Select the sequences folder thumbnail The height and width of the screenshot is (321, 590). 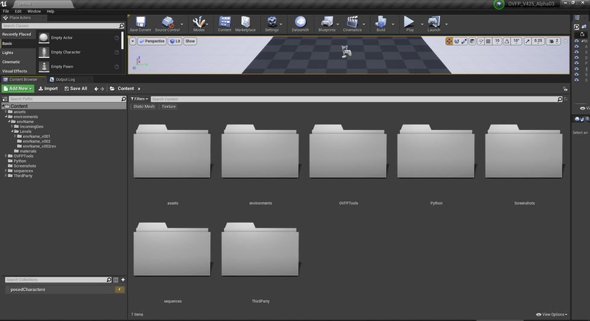(172, 249)
